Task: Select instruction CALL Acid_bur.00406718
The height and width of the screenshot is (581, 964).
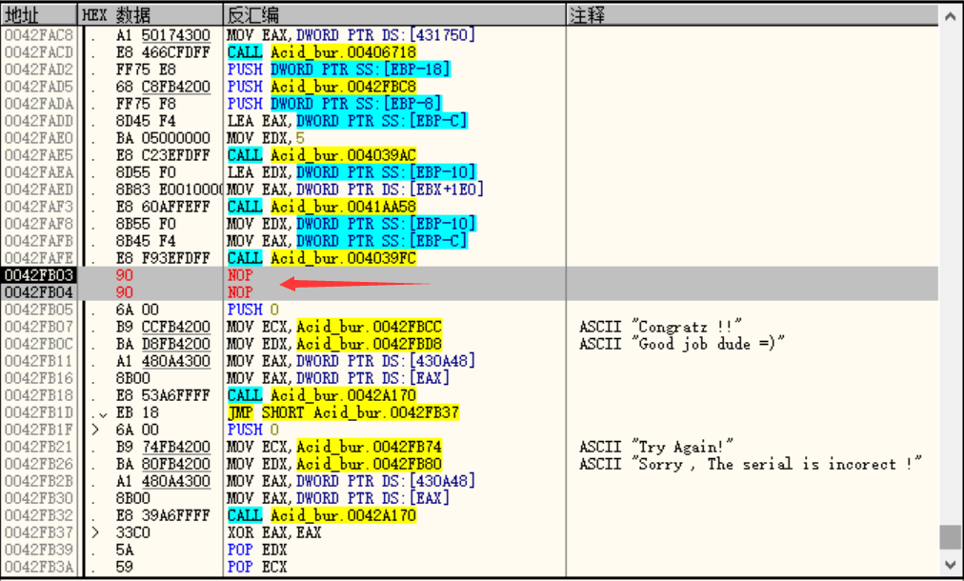Action: [x=322, y=52]
